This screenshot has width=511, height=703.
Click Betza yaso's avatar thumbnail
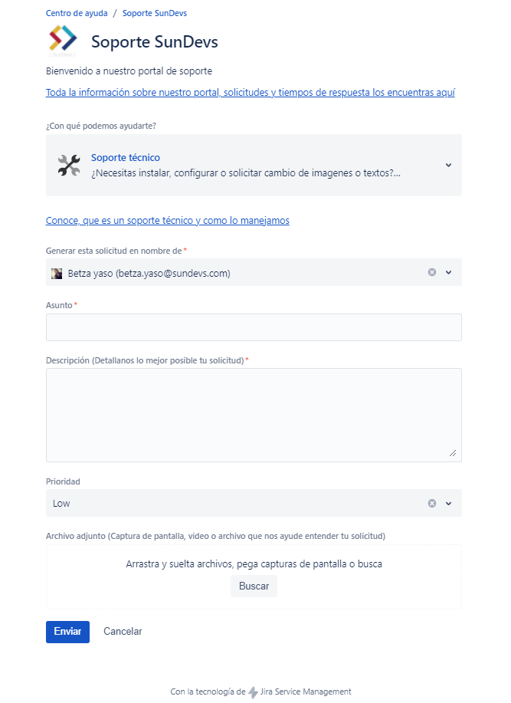57,273
